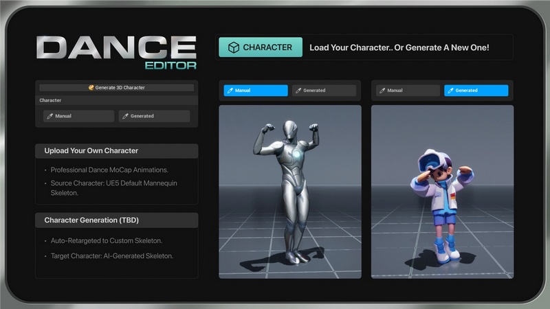The image size is (550, 309).
Task: Click eyedropper icon on middle panel Manual
Action: pyautogui.click(x=230, y=91)
